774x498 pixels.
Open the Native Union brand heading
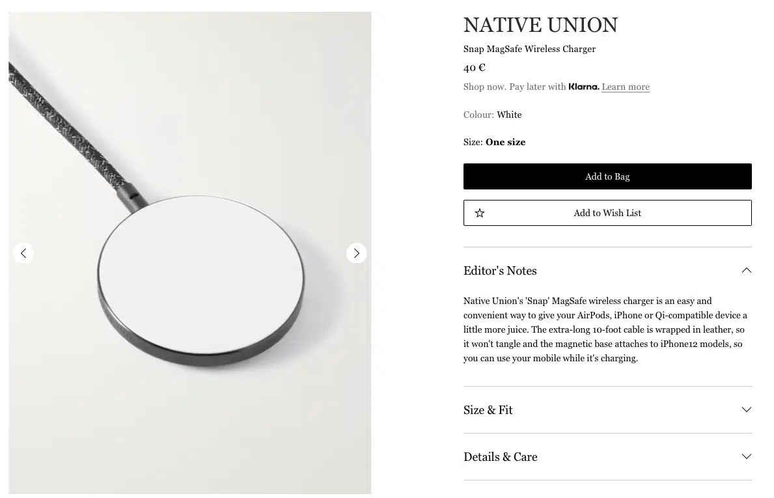(x=540, y=25)
